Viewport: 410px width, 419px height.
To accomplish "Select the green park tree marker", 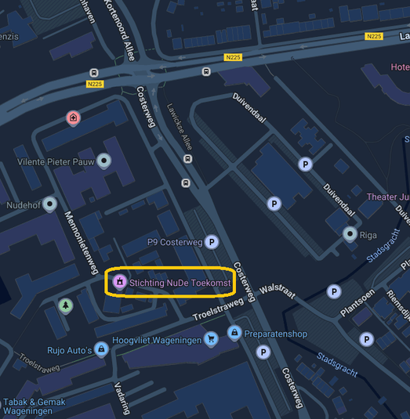I will [x=66, y=305].
